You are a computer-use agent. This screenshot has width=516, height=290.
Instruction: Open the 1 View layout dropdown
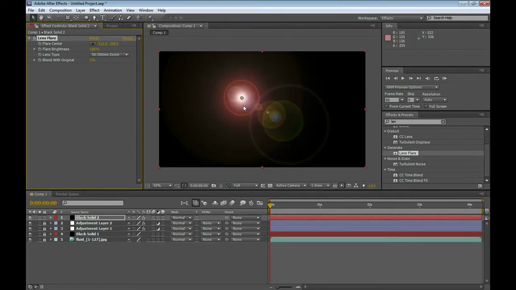[320, 186]
